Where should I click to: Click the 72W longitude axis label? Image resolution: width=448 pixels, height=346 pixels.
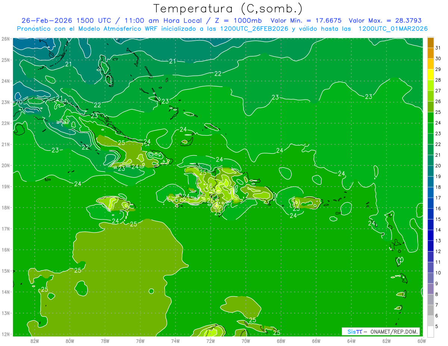click(211, 341)
